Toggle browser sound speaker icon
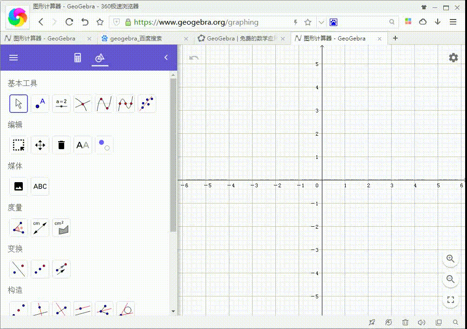 [421, 322]
